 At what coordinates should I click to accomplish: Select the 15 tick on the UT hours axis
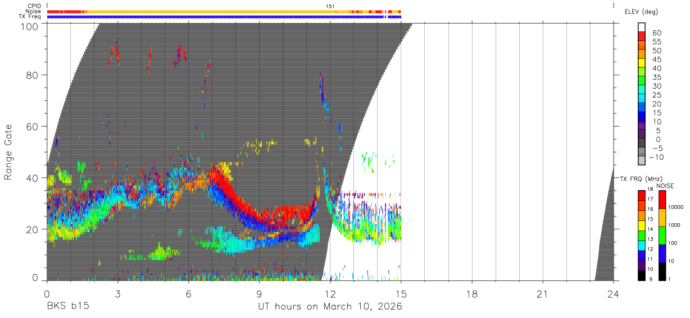(x=401, y=294)
